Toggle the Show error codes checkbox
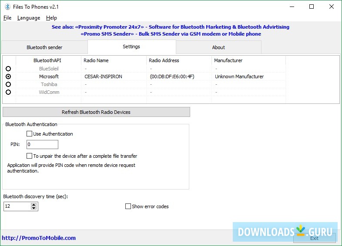This screenshot has width=342, height=246. pyautogui.click(x=128, y=206)
